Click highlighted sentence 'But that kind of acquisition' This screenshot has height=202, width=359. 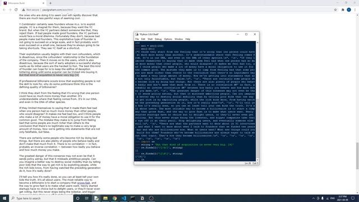(x=49, y=75)
